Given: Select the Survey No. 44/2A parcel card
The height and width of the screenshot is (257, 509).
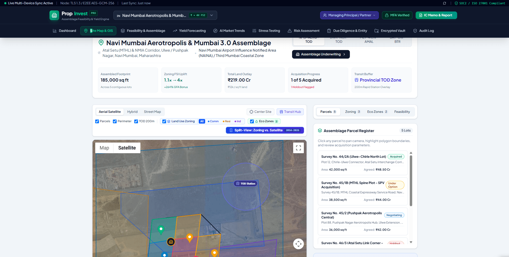Looking at the screenshot, I should tap(363, 163).
